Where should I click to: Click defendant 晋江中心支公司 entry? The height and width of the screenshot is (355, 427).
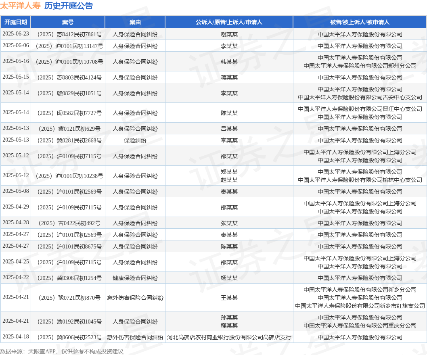click(360, 109)
